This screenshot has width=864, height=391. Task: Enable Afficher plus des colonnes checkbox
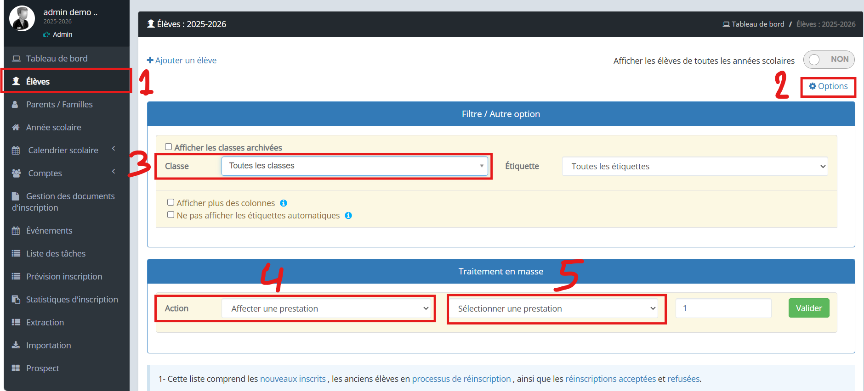pos(171,202)
